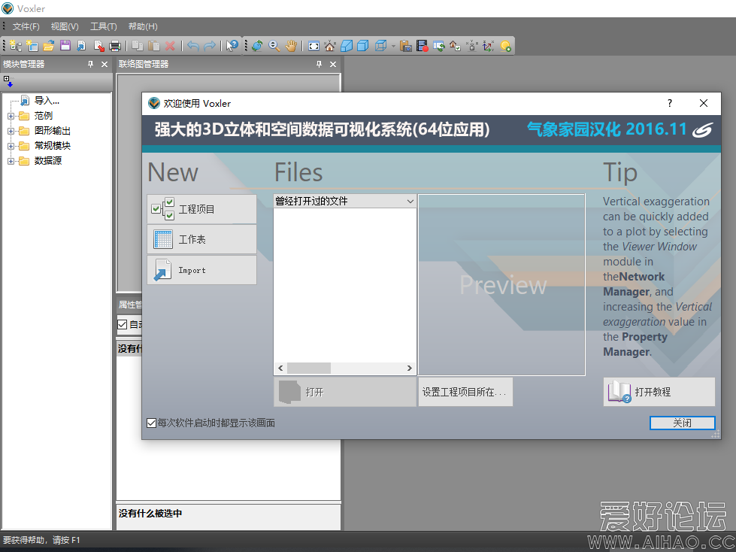Click the 打开教程 tutorial button
This screenshot has width=736, height=552.
coord(659,392)
